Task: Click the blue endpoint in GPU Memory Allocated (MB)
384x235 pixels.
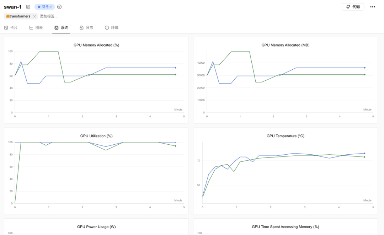Action: tap(365, 68)
